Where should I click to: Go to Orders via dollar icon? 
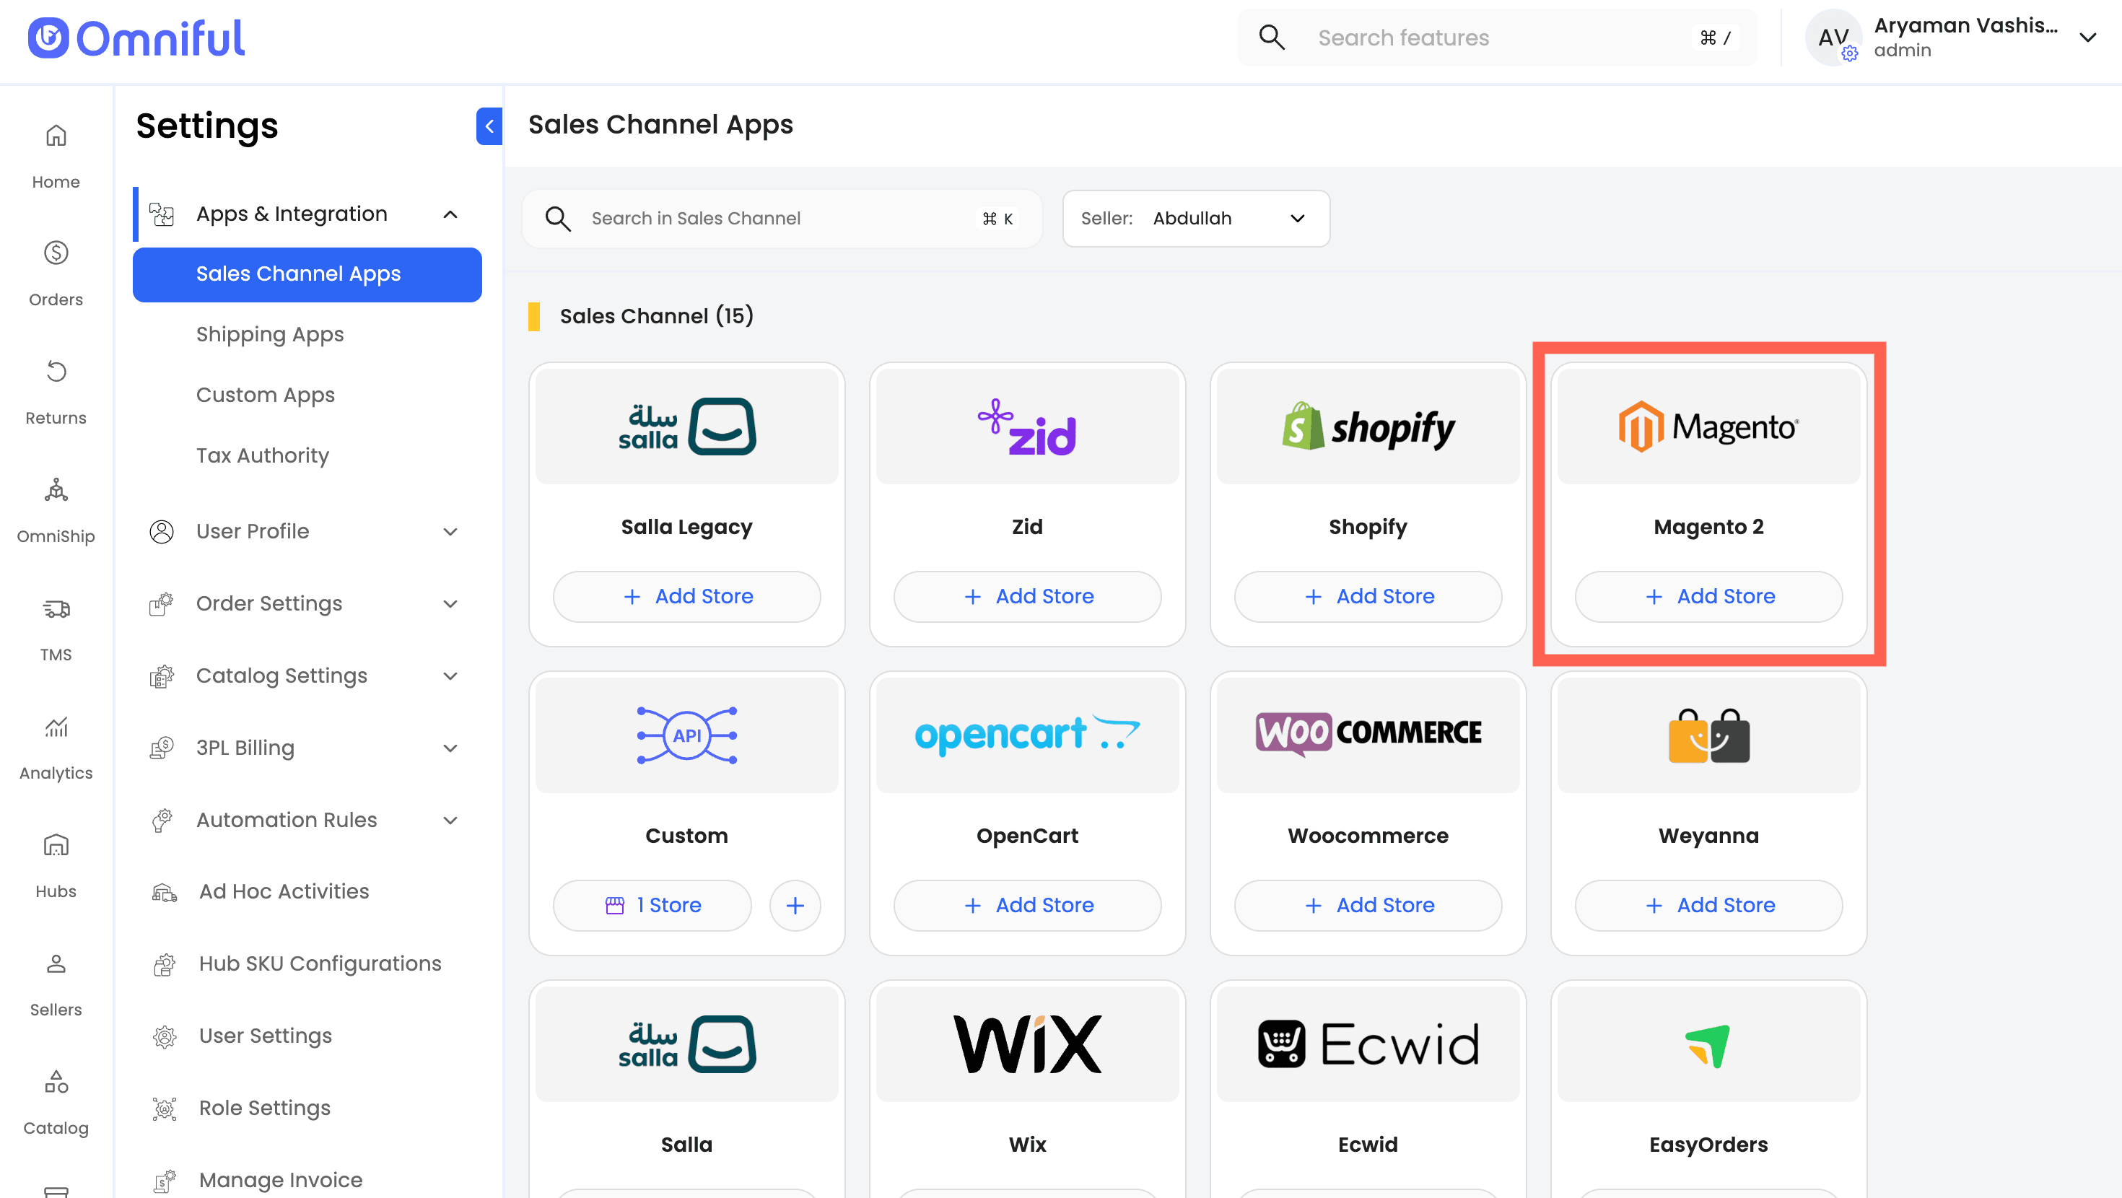point(55,253)
